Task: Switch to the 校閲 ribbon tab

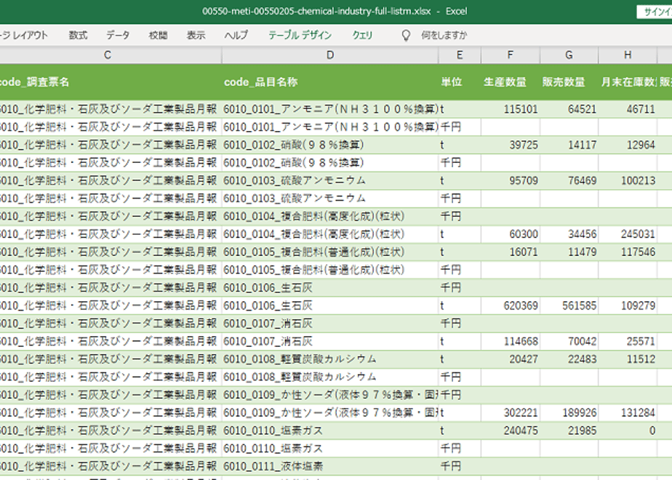Action: click(158, 35)
